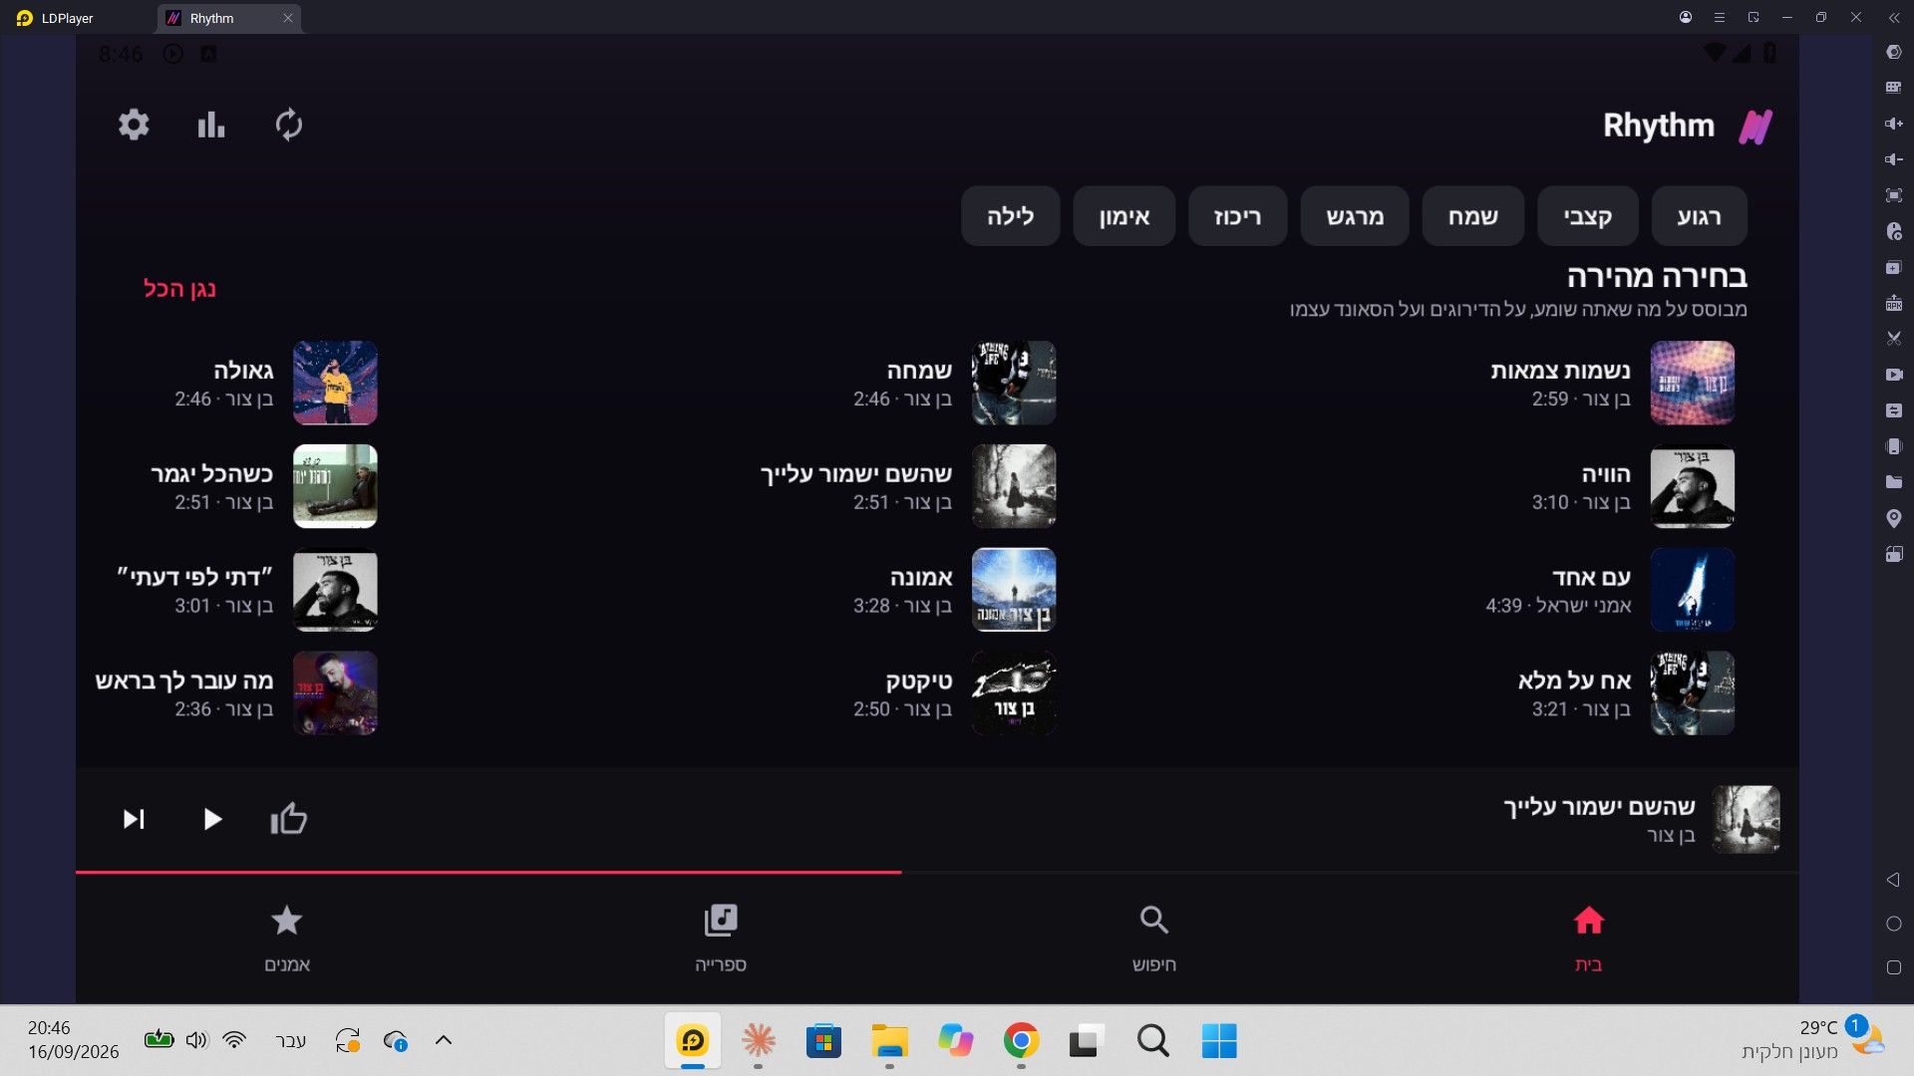Take a screenshot with the scissors icon

(1894, 339)
